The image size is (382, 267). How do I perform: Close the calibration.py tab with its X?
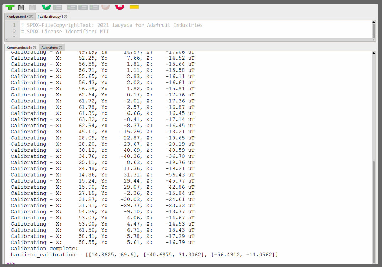tap(66, 16)
